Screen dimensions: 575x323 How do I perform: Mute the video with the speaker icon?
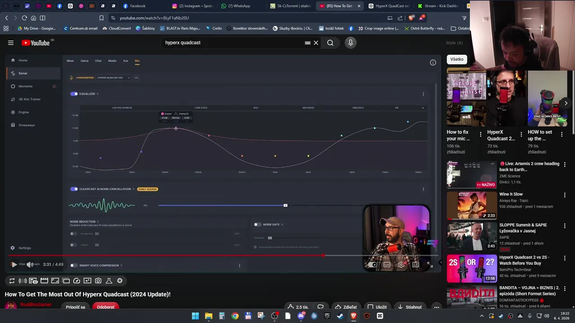(x=30, y=265)
